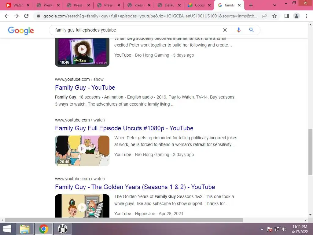Click the vertical scrollbar thumb
This screenshot has width=313, height=235.
[310, 152]
